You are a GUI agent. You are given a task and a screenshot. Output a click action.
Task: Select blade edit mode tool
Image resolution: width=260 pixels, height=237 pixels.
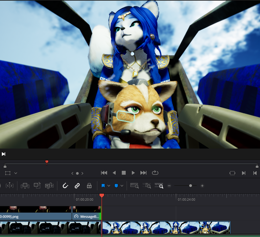click(x=10, y=186)
